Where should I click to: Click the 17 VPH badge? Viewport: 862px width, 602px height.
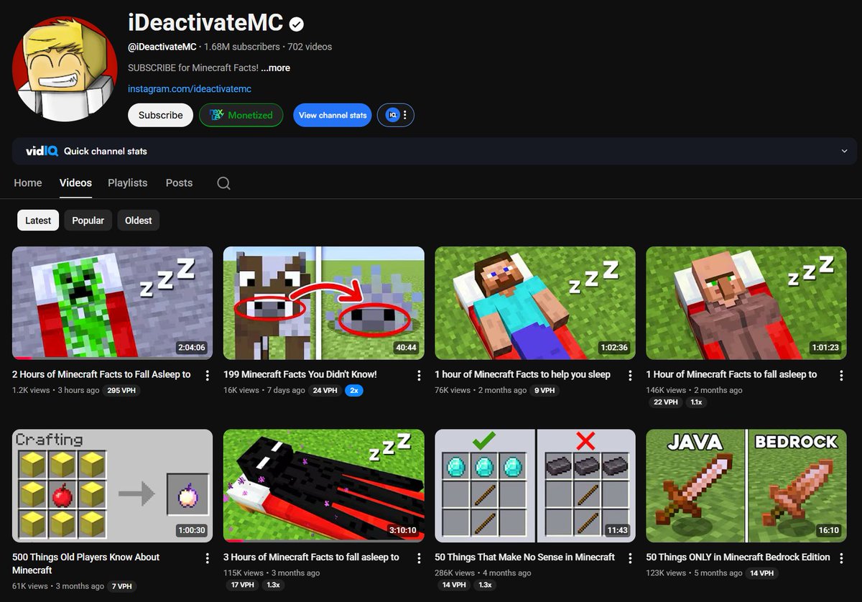click(244, 585)
